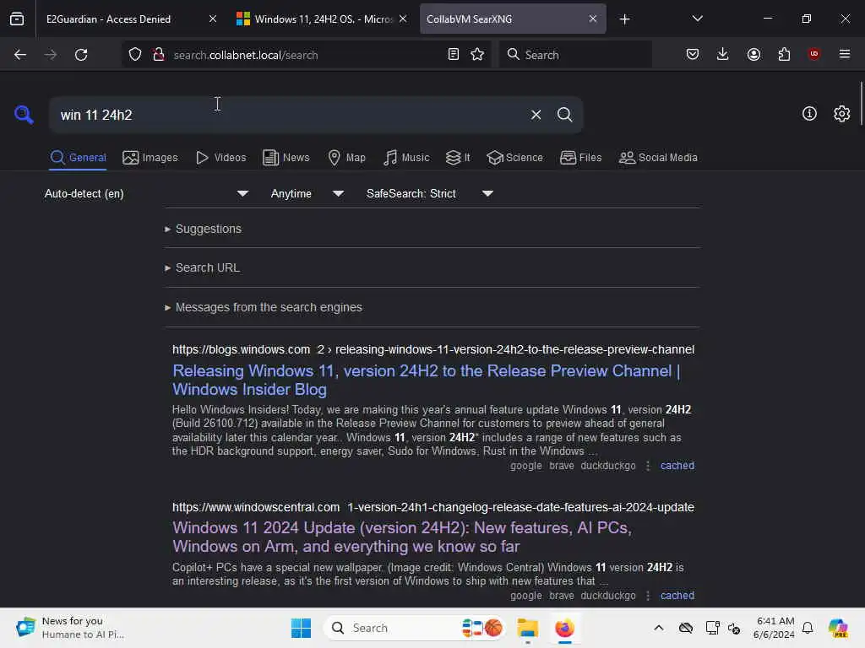Click the SearXNG logo icon
865x648 pixels.
click(24, 114)
